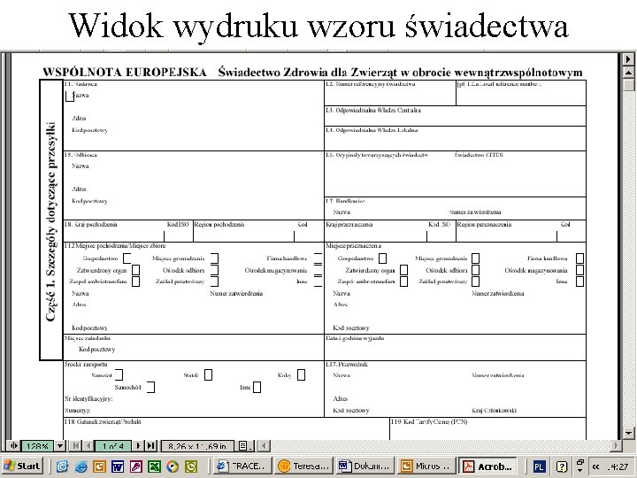
Task: Tick the destination 'Gospodarstwo' checkbox
Action: pos(382,258)
